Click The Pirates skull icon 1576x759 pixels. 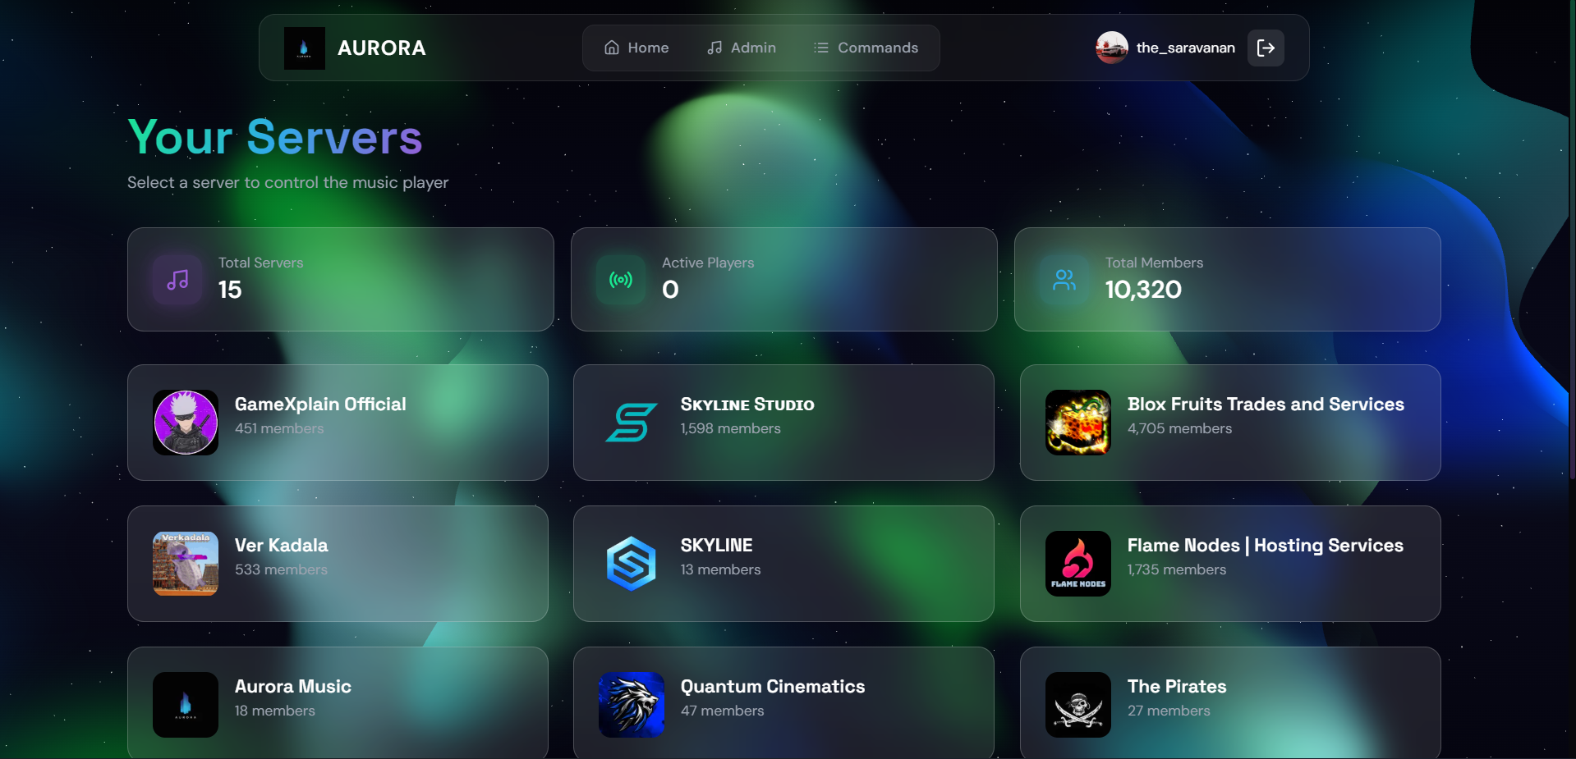click(1078, 705)
